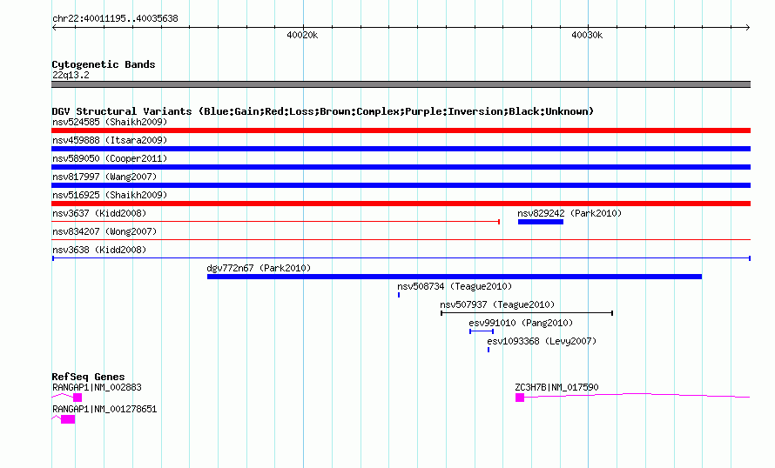Click the nsv829242 (Park2010) label
Screen dimensions: 775x468
pos(569,213)
